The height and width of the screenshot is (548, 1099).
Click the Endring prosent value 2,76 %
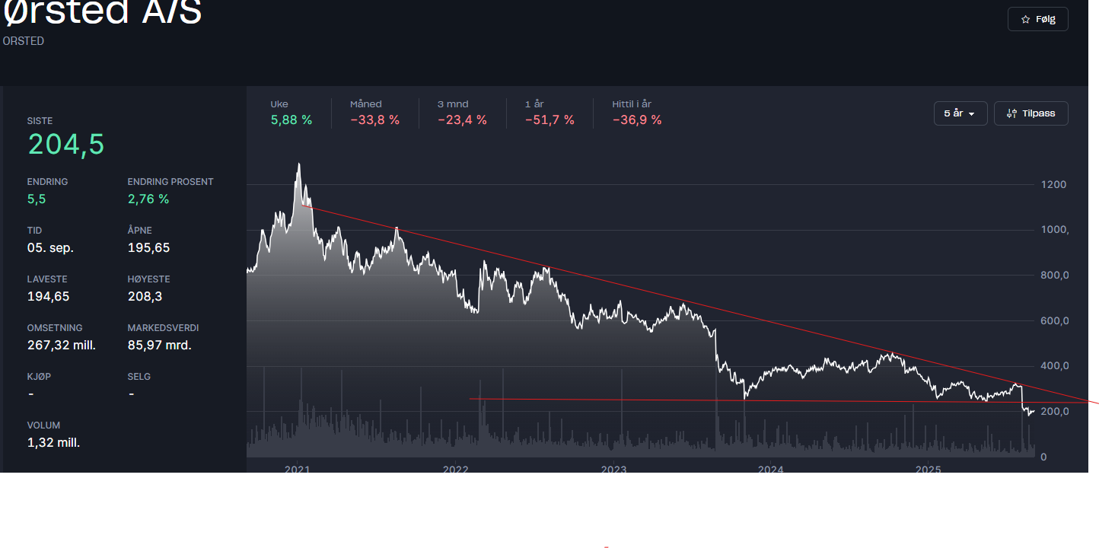coord(148,199)
